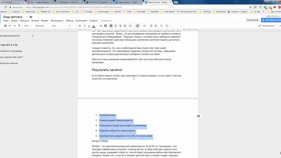Decrease the indent level
This screenshot has height=158, width=281.
coord(151,26)
